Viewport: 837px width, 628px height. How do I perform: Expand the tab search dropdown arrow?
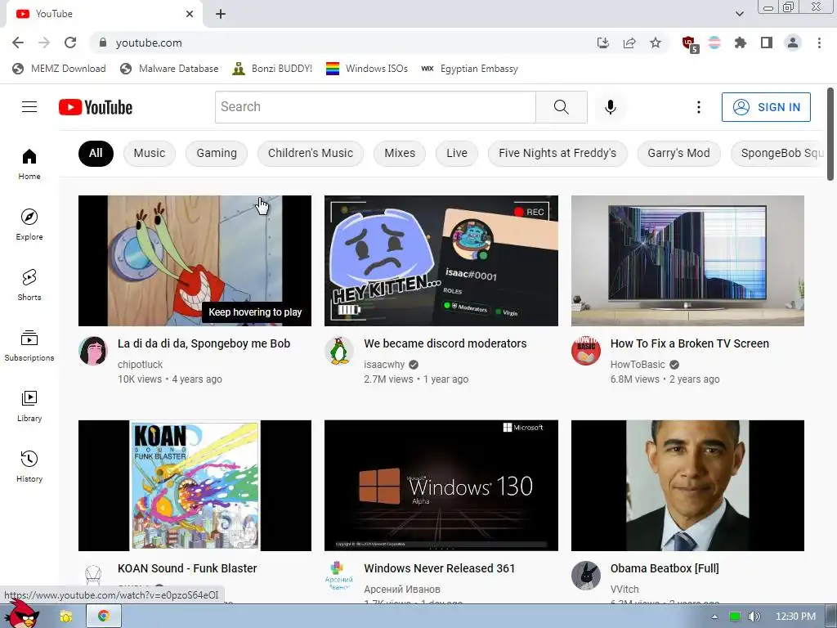click(x=739, y=14)
